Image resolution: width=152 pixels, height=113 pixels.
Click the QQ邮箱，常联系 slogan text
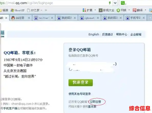tap(20, 53)
